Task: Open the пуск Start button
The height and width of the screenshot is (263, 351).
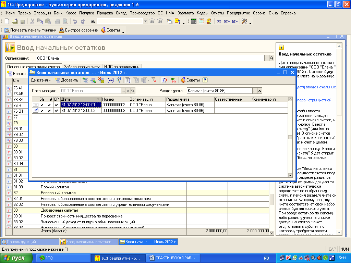Action: click(x=16, y=258)
